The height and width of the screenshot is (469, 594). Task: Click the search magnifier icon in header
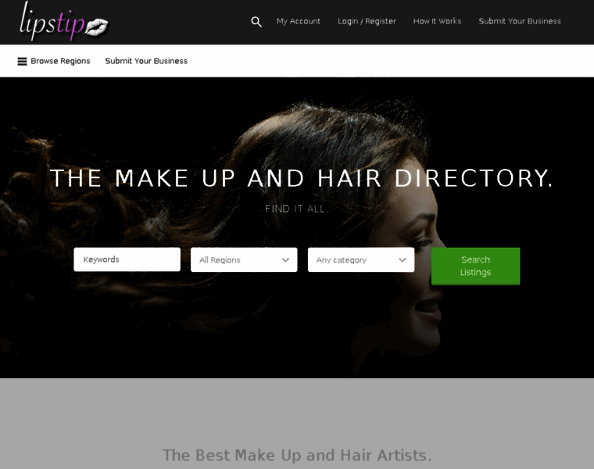256,22
